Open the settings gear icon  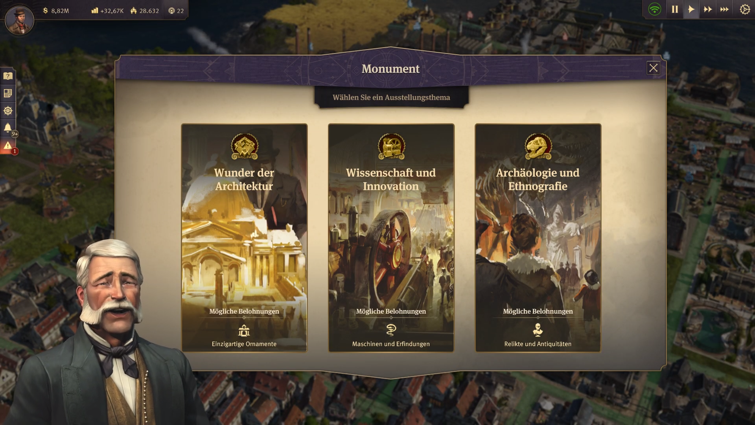(745, 9)
